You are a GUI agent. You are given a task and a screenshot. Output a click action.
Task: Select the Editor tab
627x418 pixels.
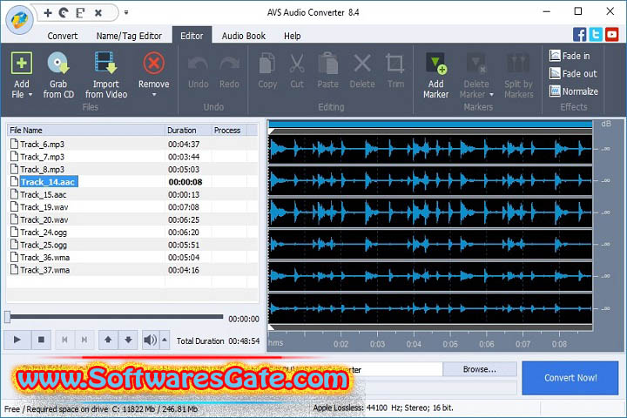(x=192, y=36)
